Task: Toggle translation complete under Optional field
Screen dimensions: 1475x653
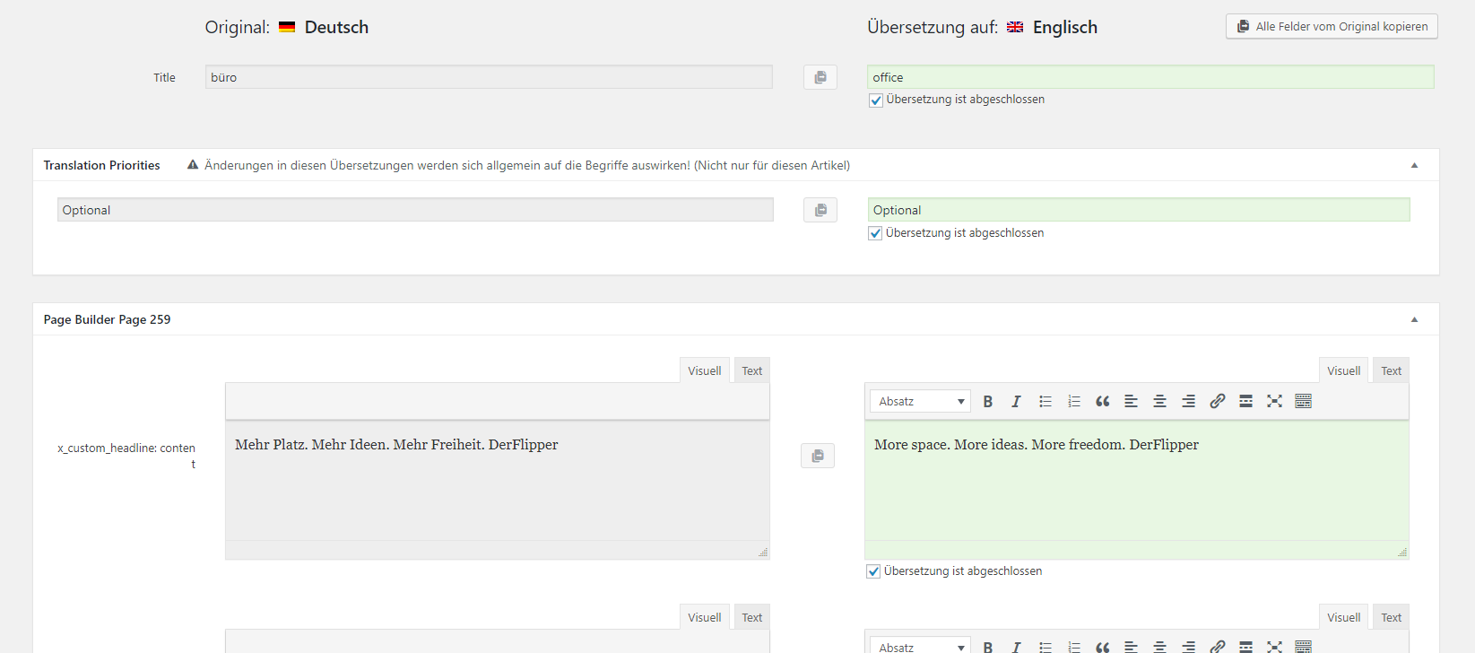Action: (x=875, y=233)
